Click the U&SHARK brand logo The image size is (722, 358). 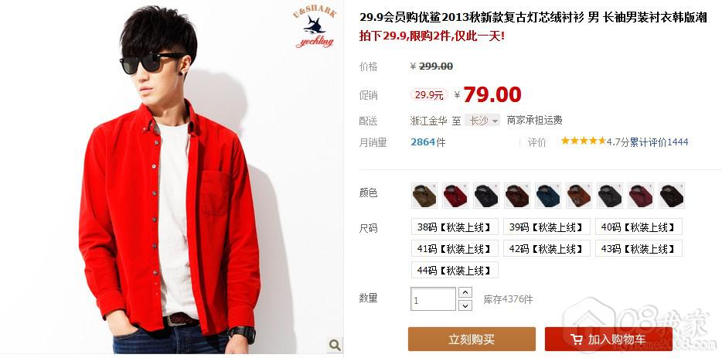click(x=315, y=28)
